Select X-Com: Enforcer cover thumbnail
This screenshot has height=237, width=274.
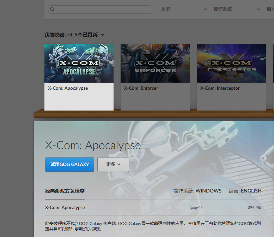pyautogui.click(x=155, y=63)
